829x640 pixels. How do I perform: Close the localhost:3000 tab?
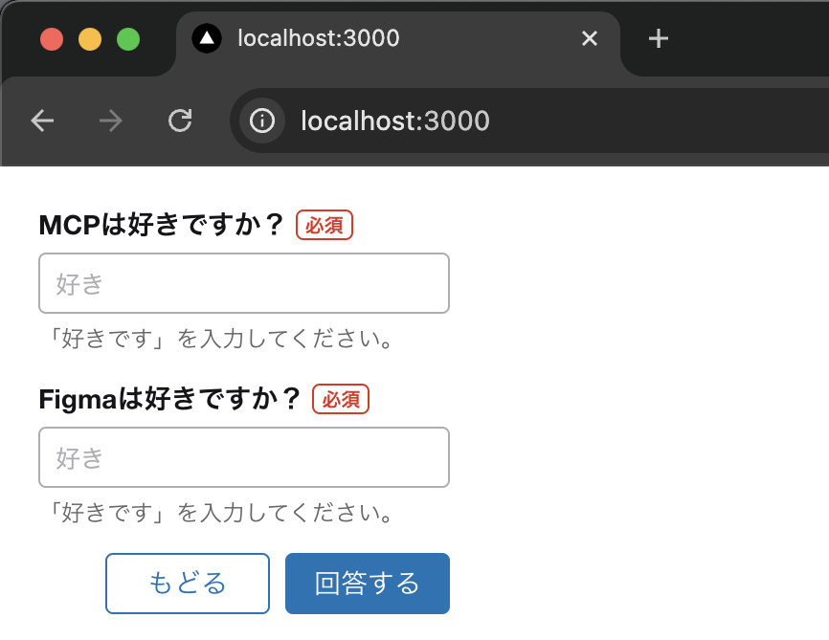point(590,38)
